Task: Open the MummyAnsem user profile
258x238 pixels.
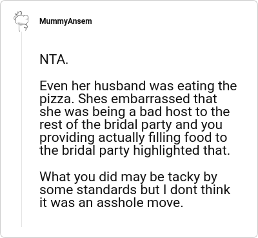Action: point(66,21)
